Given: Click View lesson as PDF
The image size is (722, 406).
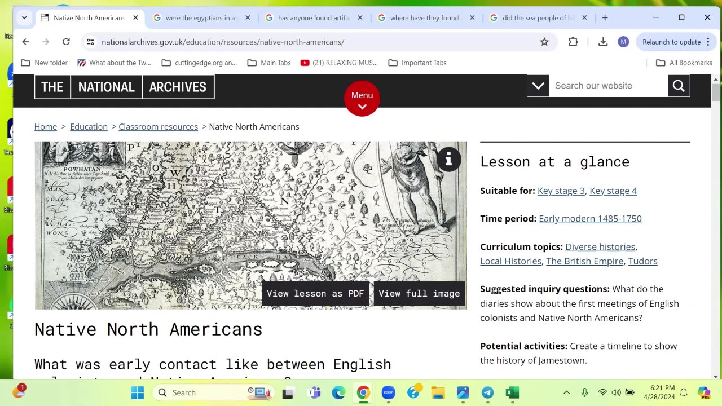Looking at the screenshot, I should [315, 293].
